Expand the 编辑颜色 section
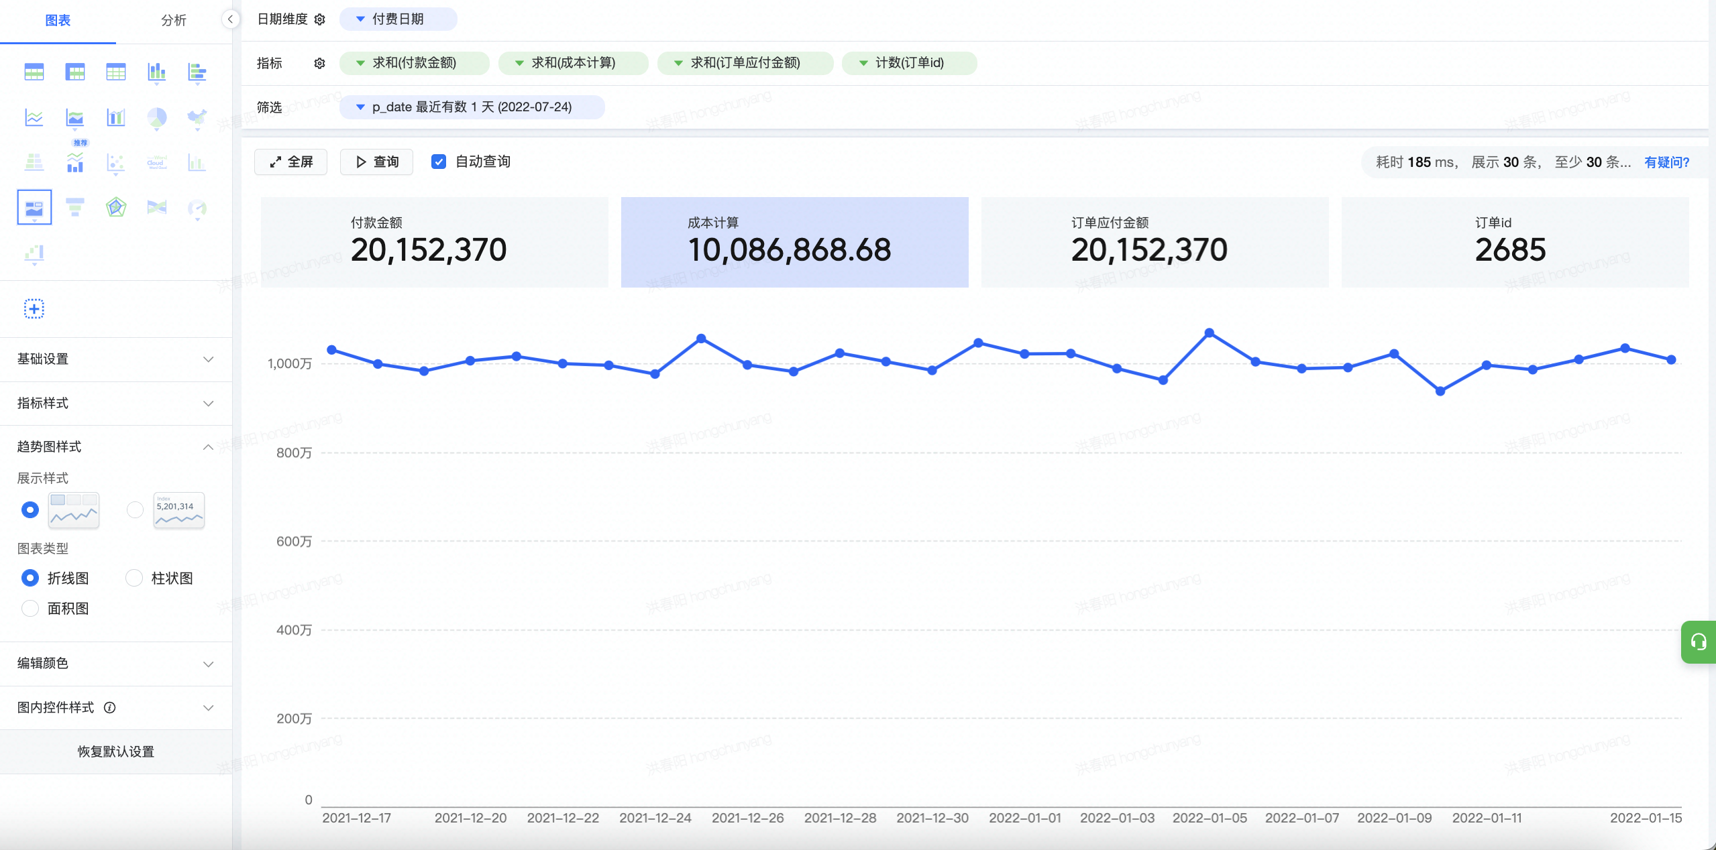This screenshot has width=1716, height=850. click(x=116, y=664)
